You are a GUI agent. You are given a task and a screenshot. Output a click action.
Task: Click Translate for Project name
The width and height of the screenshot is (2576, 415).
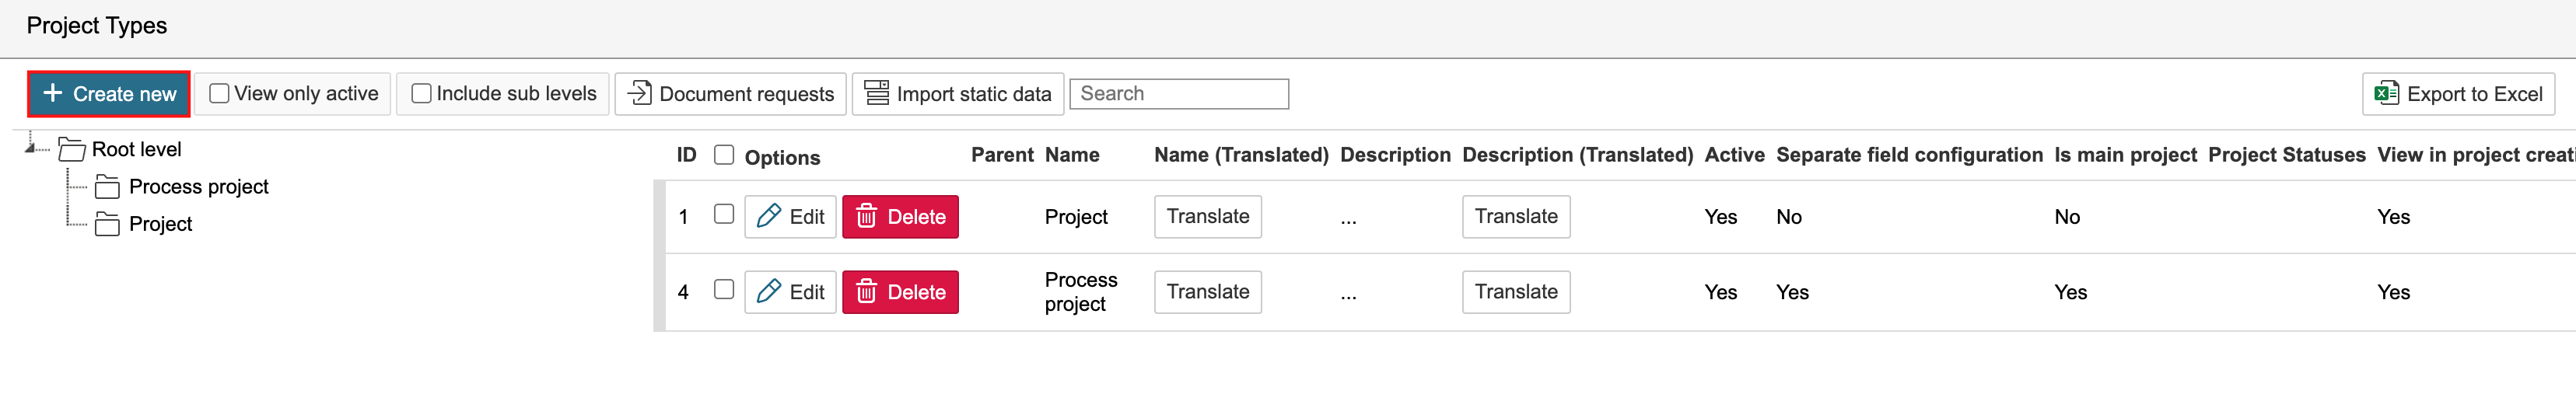1207,216
